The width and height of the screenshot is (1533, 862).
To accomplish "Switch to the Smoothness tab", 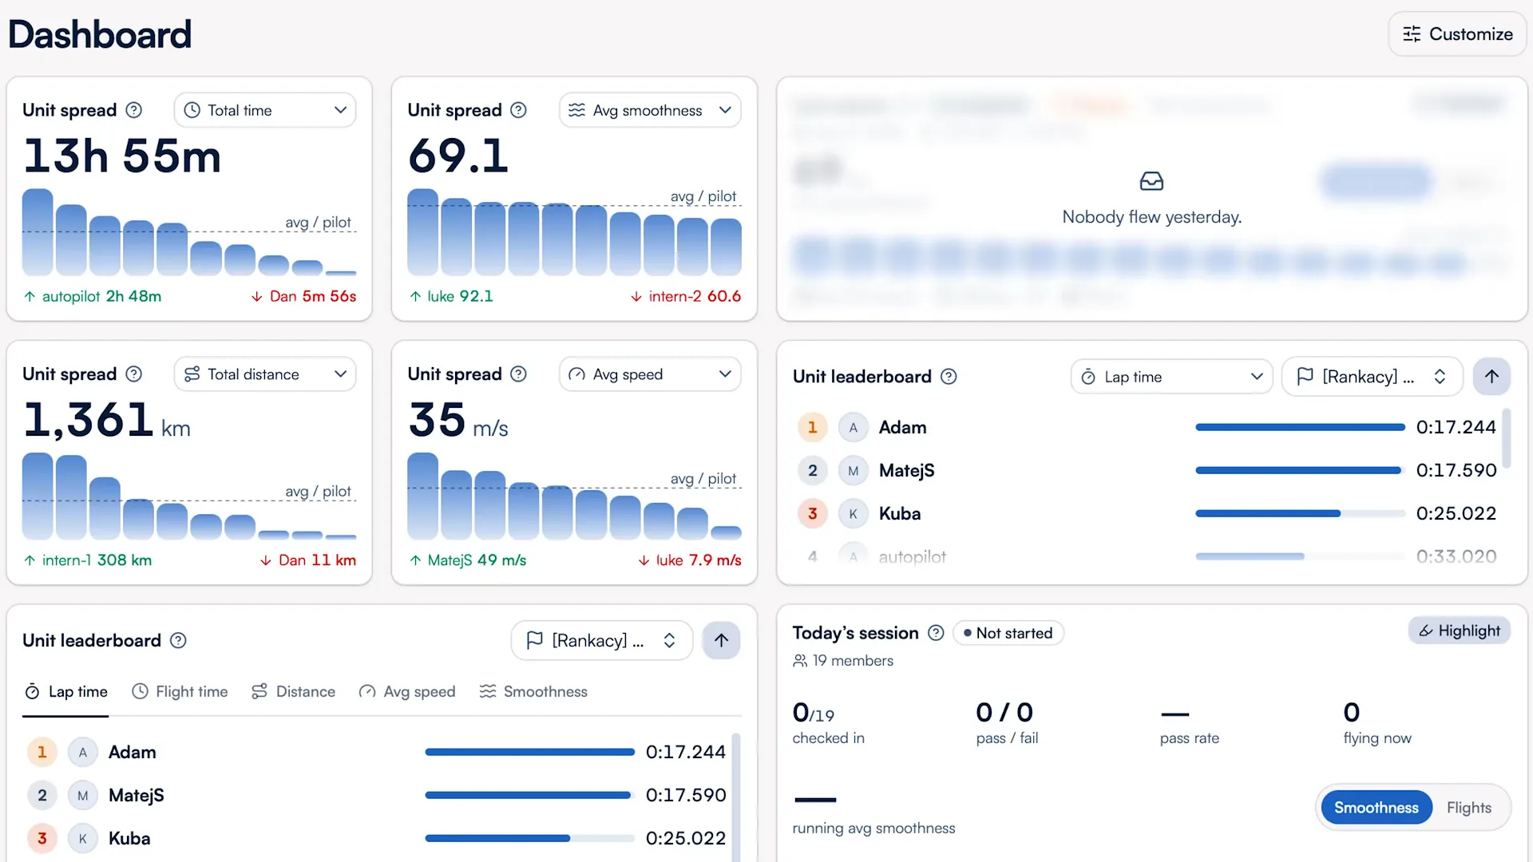I will [533, 692].
